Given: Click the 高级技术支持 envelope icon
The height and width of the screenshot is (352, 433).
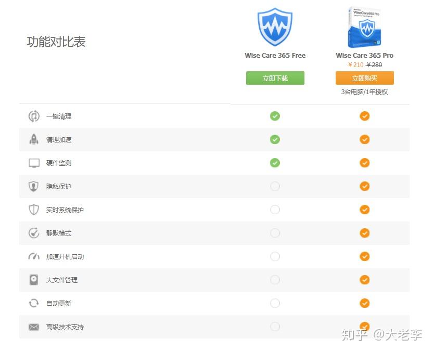Looking at the screenshot, I should coord(34,327).
